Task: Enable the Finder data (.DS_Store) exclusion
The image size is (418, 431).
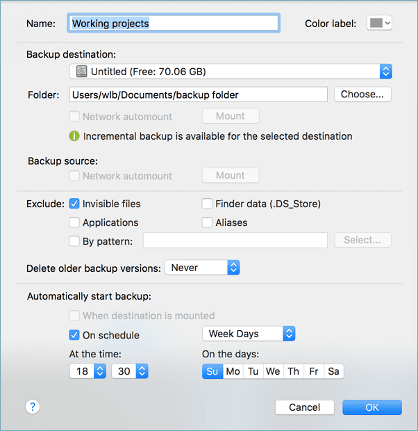Action: click(x=207, y=204)
